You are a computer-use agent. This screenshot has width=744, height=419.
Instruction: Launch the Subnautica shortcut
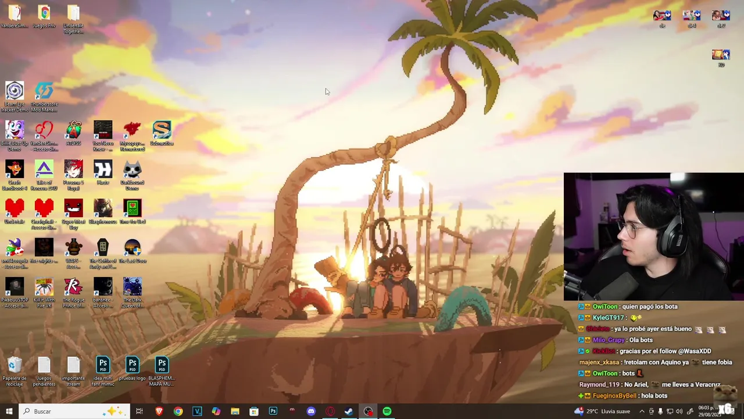tap(162, 133)
